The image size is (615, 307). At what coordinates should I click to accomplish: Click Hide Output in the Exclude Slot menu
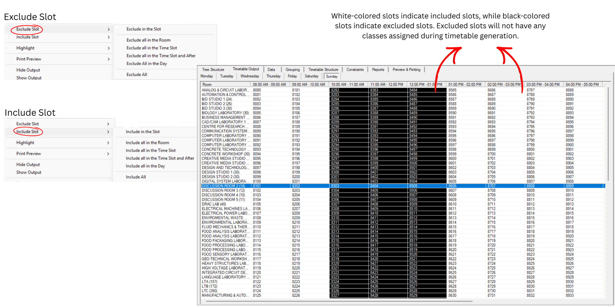click(x=28, y=70)
